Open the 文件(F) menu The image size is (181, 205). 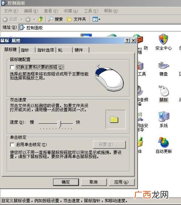coord(11,11)
